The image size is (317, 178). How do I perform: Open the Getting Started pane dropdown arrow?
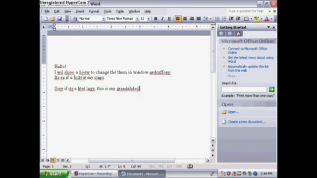click(268, 27)
